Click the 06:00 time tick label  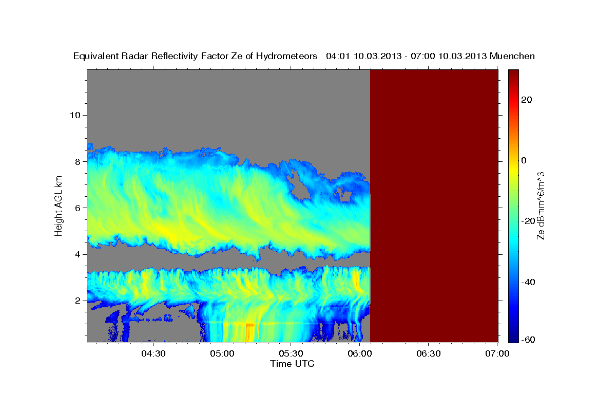(360, 353)
